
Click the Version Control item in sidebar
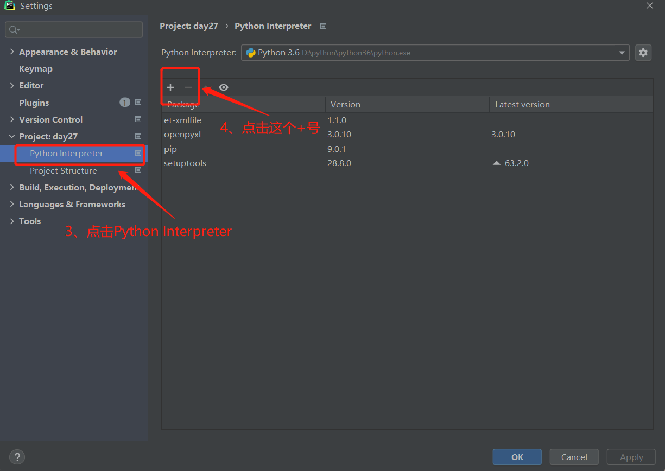point(51,119)
